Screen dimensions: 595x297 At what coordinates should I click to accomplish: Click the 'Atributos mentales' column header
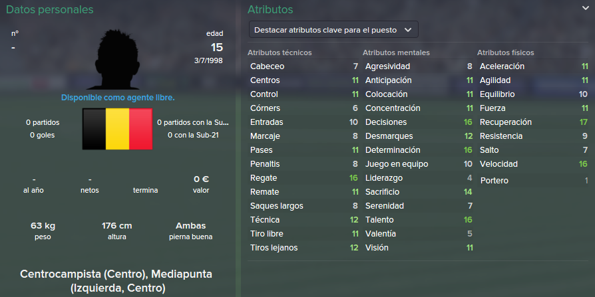(396, 52)
